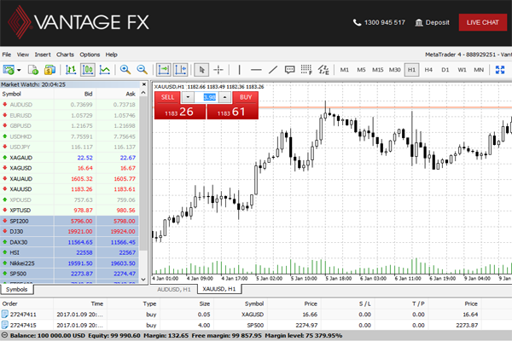Select the vertical line drawing tool
This screenshot has height=341, width=512.
[x=239, y=70]
